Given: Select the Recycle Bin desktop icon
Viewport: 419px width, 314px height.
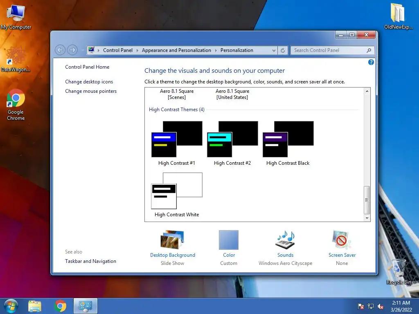Looking at the screenshot, I should point(399,272).
